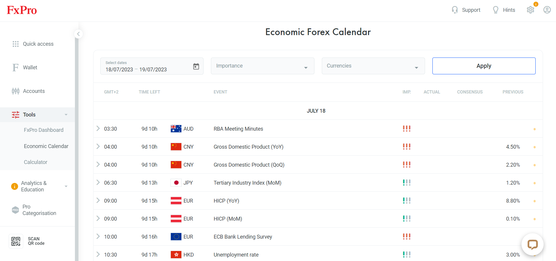This screenshot has height=261, width=556.
Task: Click the TIME LEFT column header
Action: pyautogui.click(x=149, y=92)
